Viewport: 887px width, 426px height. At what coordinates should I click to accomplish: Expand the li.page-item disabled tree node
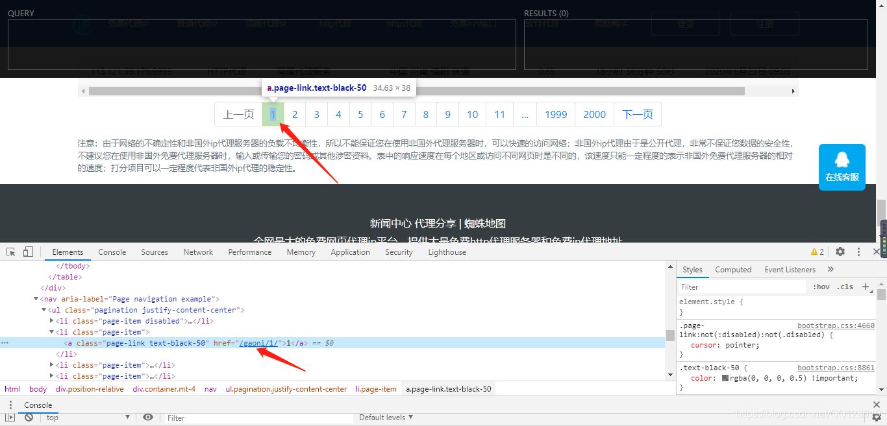tap(52, 320)
